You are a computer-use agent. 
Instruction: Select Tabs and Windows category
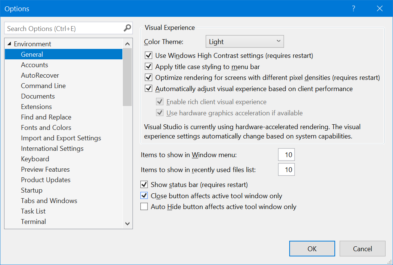coord(49,201)
